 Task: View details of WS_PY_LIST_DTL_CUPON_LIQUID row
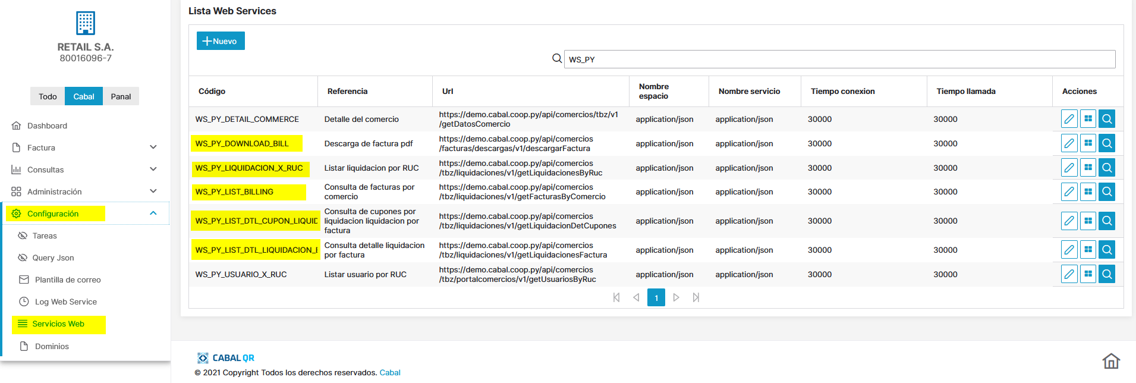coord(1106,221)
